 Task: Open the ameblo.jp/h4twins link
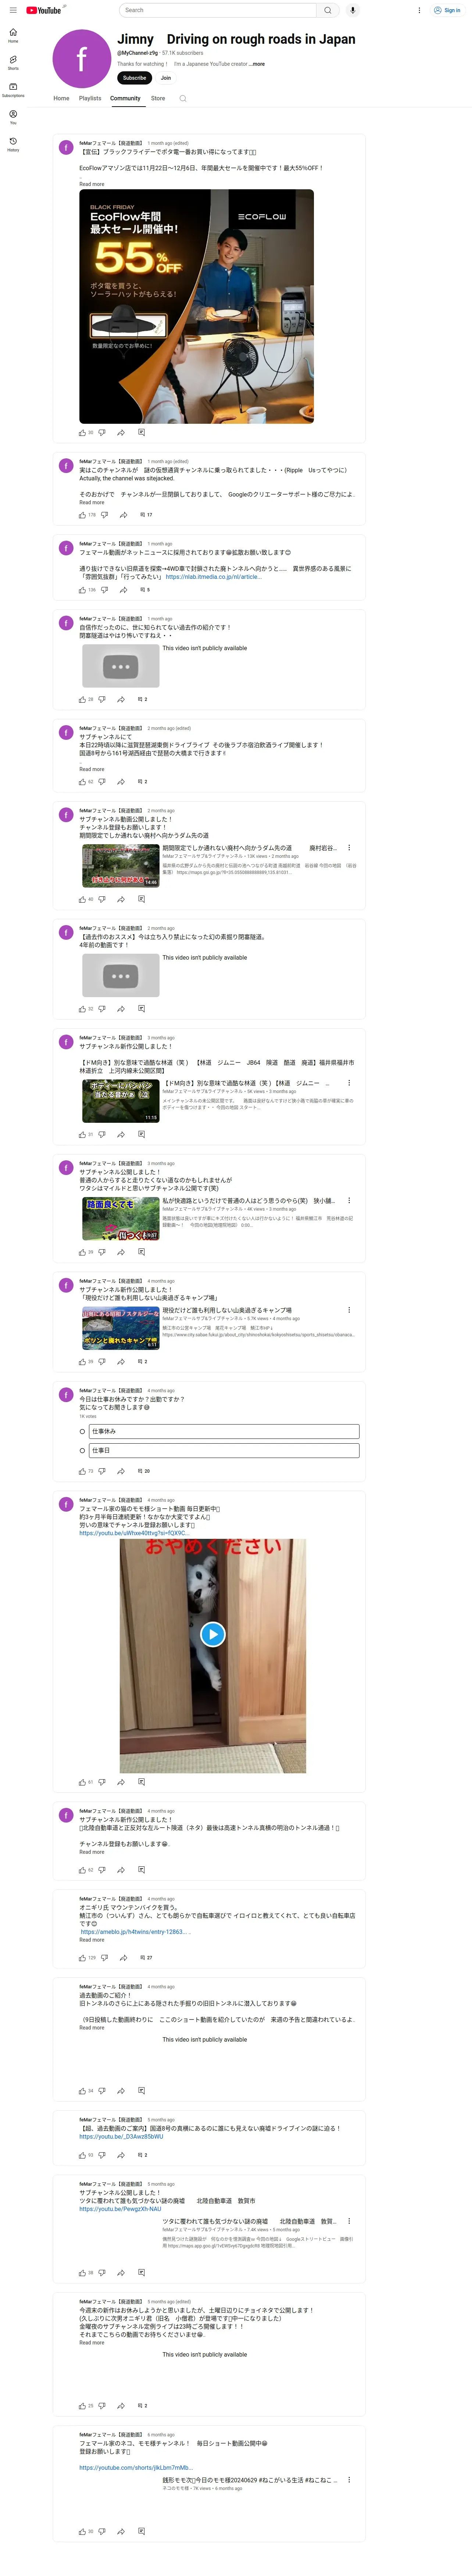(x=135, y=1932)
